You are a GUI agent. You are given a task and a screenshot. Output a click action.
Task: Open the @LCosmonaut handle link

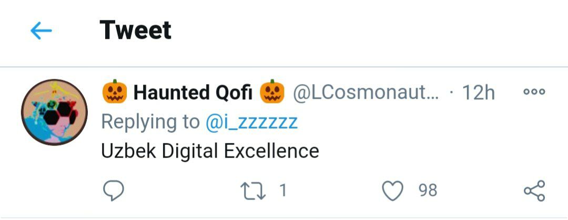[366, 93]
